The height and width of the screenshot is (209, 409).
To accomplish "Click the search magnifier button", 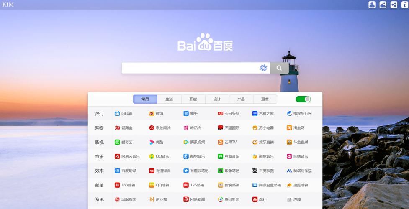I will click(x=279, y=68).
